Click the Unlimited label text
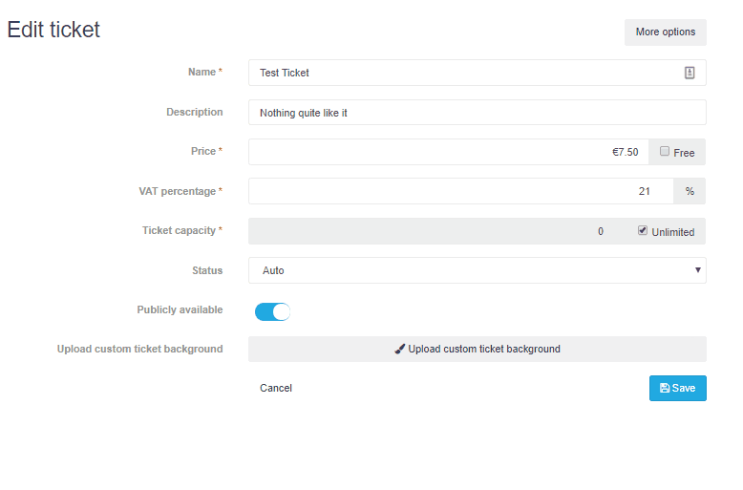Viewport: 743px width, 490px height. pos(673,232)
